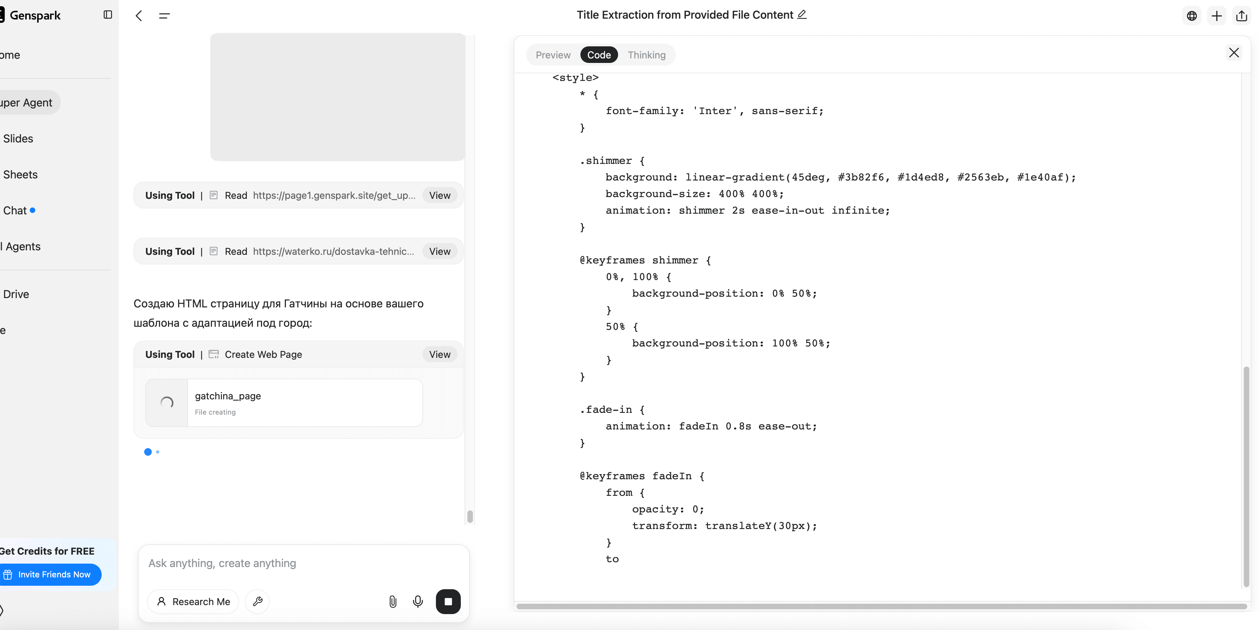Click the horizontal scrollbar under code

(881, 606)
